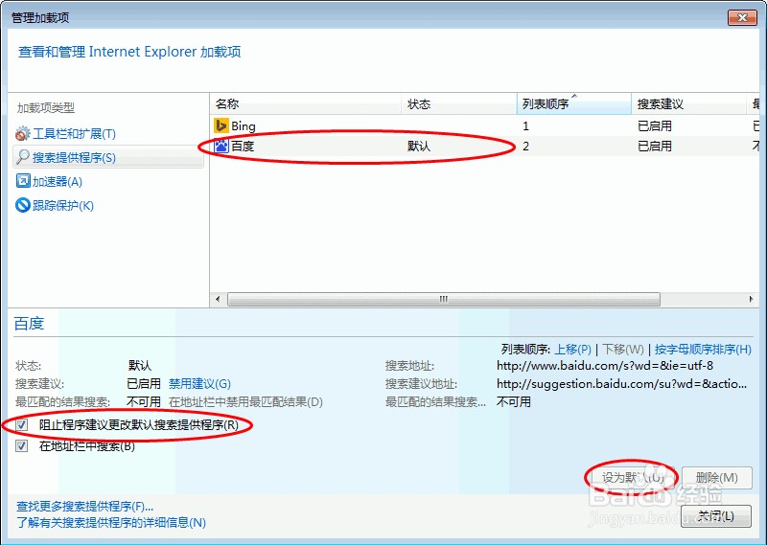This screenshot has height=545, width=767.
Task: Click 默认 status in 百度 row
Action: click(419, 146)
